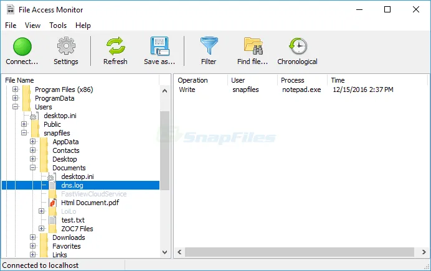Click the green Refresh arrows icon

(115, 46)
